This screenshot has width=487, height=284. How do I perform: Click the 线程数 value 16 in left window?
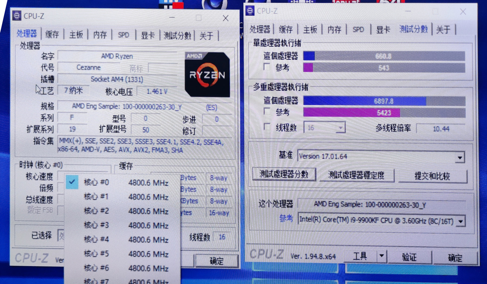[222, 237]
